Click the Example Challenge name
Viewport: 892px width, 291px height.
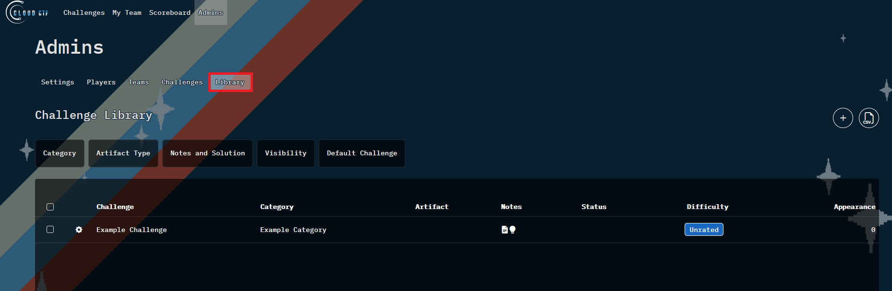click(132, 230)
